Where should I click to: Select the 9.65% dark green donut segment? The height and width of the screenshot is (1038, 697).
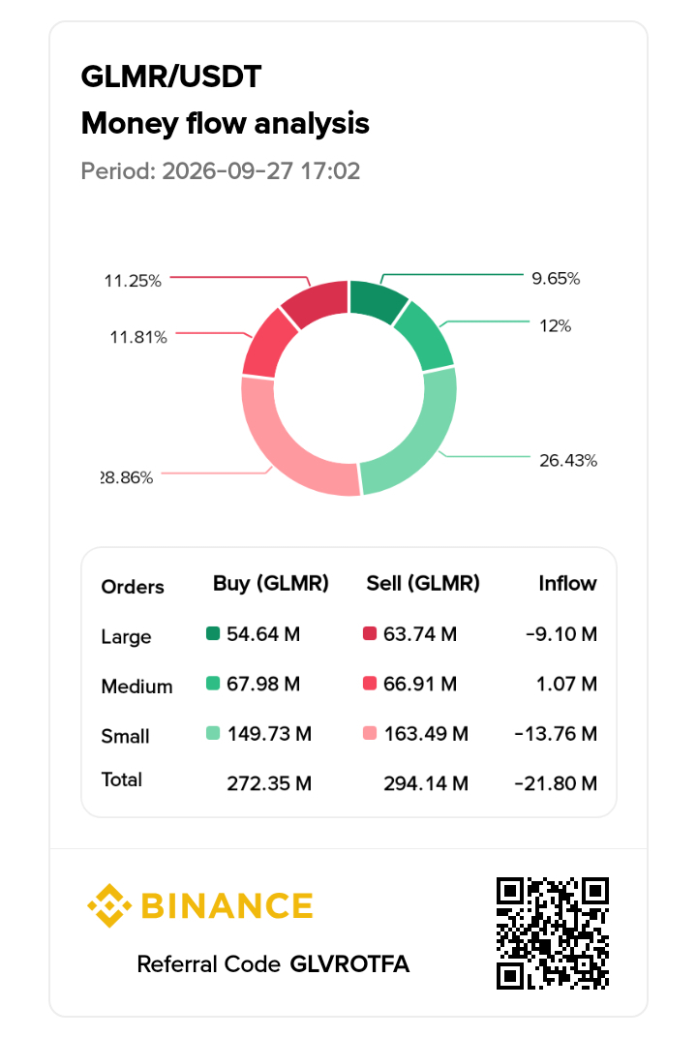(375, 298)
